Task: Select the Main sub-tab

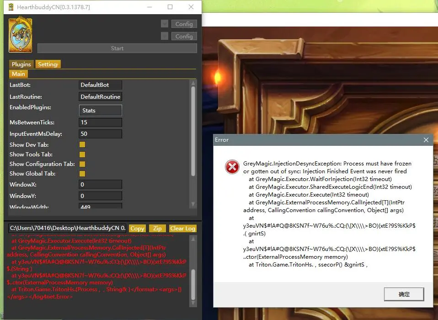Action: click(18, 74)
